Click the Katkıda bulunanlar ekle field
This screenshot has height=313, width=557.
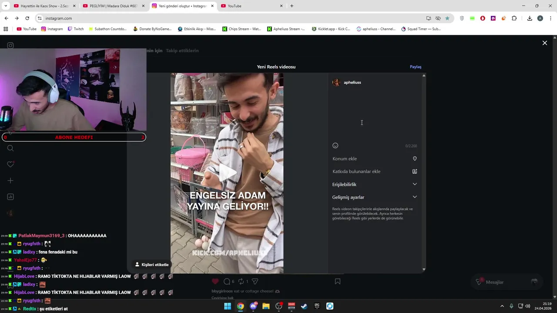point(375,171)
